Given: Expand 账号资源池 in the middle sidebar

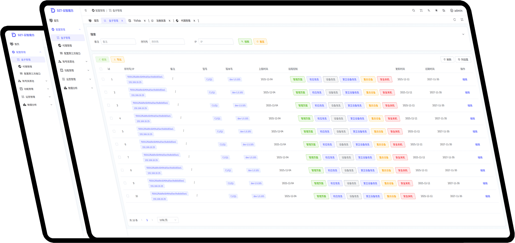Looking at the screenshot, I should [x=73, y=62].
